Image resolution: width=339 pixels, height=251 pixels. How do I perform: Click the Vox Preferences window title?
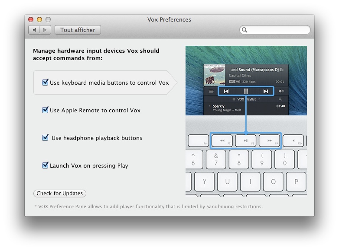coord(169,19)
